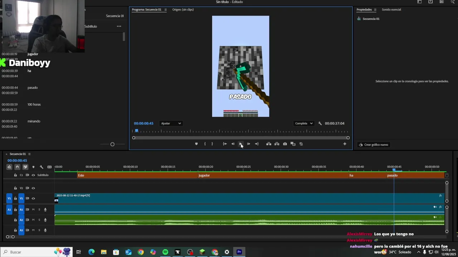Open the three-dot options in text panel
Screen dimensions: 458x257
(x=119, y=26)
